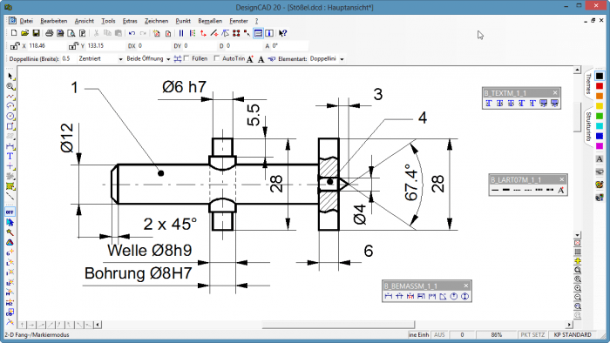Screen dimensions: 610x343
Task: Open the Zentriert alignment dropdown
Action: pyautogui.click(x=120, y=59)
